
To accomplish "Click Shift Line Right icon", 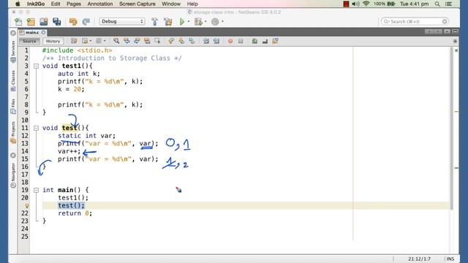I will [x=216, y=41].
